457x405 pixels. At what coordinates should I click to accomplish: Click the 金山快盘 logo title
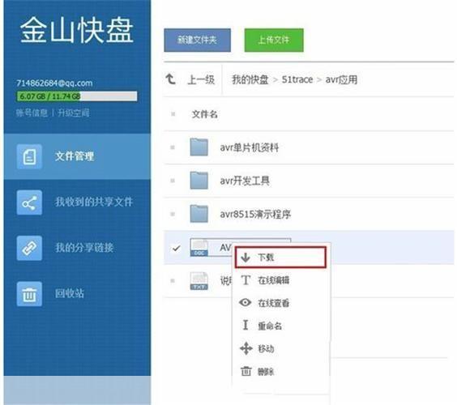click(77, 30)
